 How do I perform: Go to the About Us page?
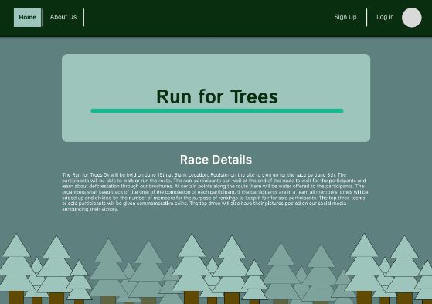click(x=63, y=17)
